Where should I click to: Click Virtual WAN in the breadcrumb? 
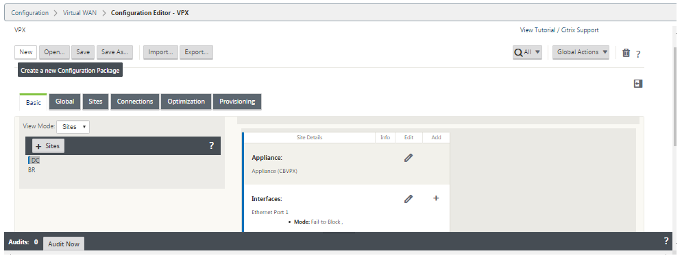80,12
